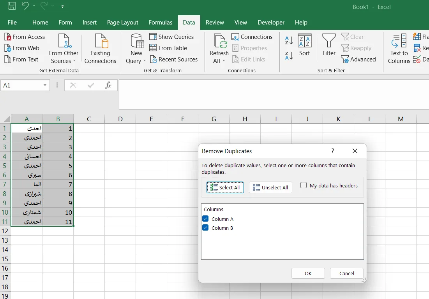This screenshot has width=429, height=299.
Task: Close the Remove Duplicates dialog
Action: [x=355, y=151]
